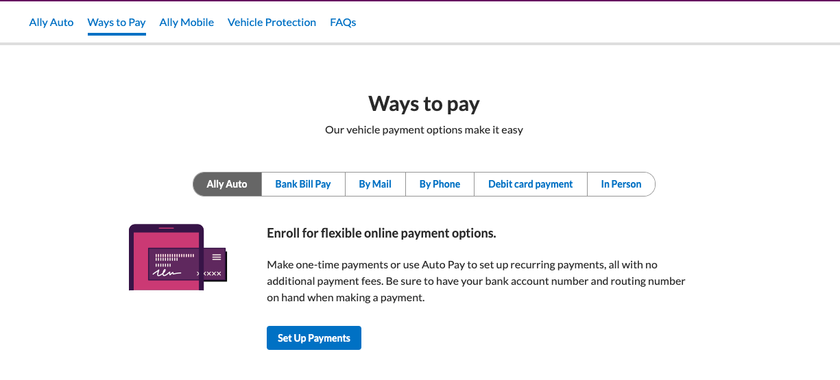
Task: Open the FAQs navigation link
Action: [343, 23]
